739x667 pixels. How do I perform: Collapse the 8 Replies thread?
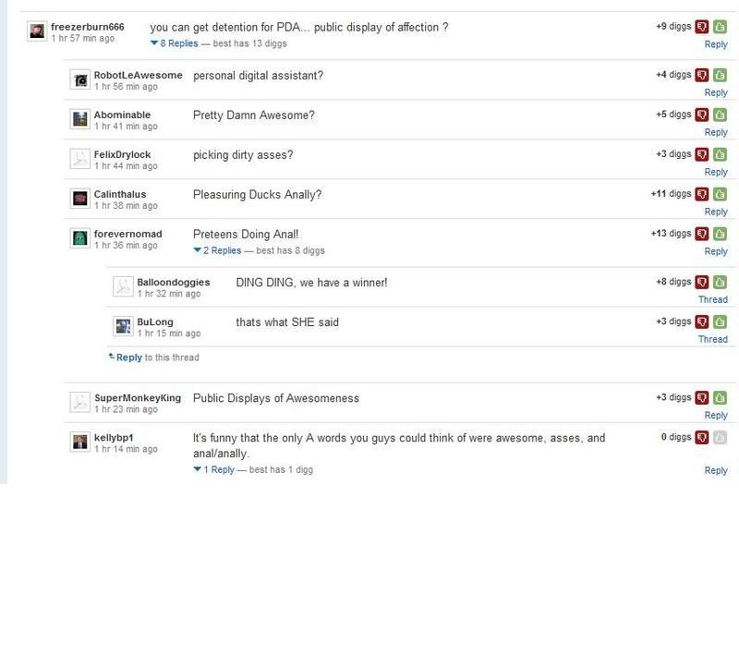click(176, 43)
